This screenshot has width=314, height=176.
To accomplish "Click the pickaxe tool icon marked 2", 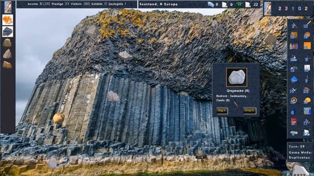I will (294, 25).
